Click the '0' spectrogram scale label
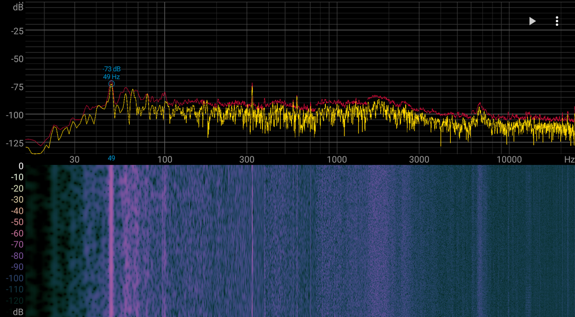This screenshot has height=317, width=575. click(21, 166)
